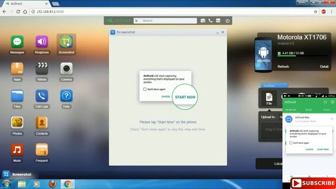Image resolution: width=336 pixels, height=189 pixels.
Task: Check Don't show again on phone mirror
Action: (x=291, y=143)
